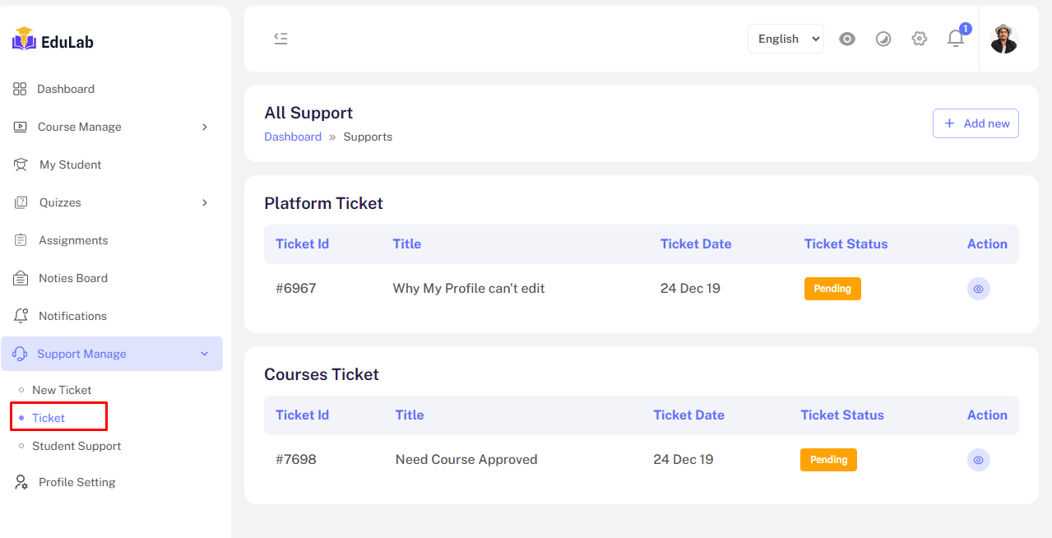The width and height of the screenshot is (1052, 538).
Task: Toggle dark mode moon icon
Action: pos(883,39)
